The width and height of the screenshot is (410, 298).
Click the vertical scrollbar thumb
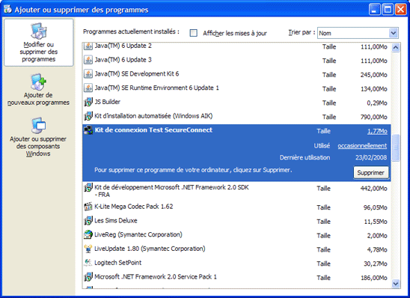(x=396, y=148)
